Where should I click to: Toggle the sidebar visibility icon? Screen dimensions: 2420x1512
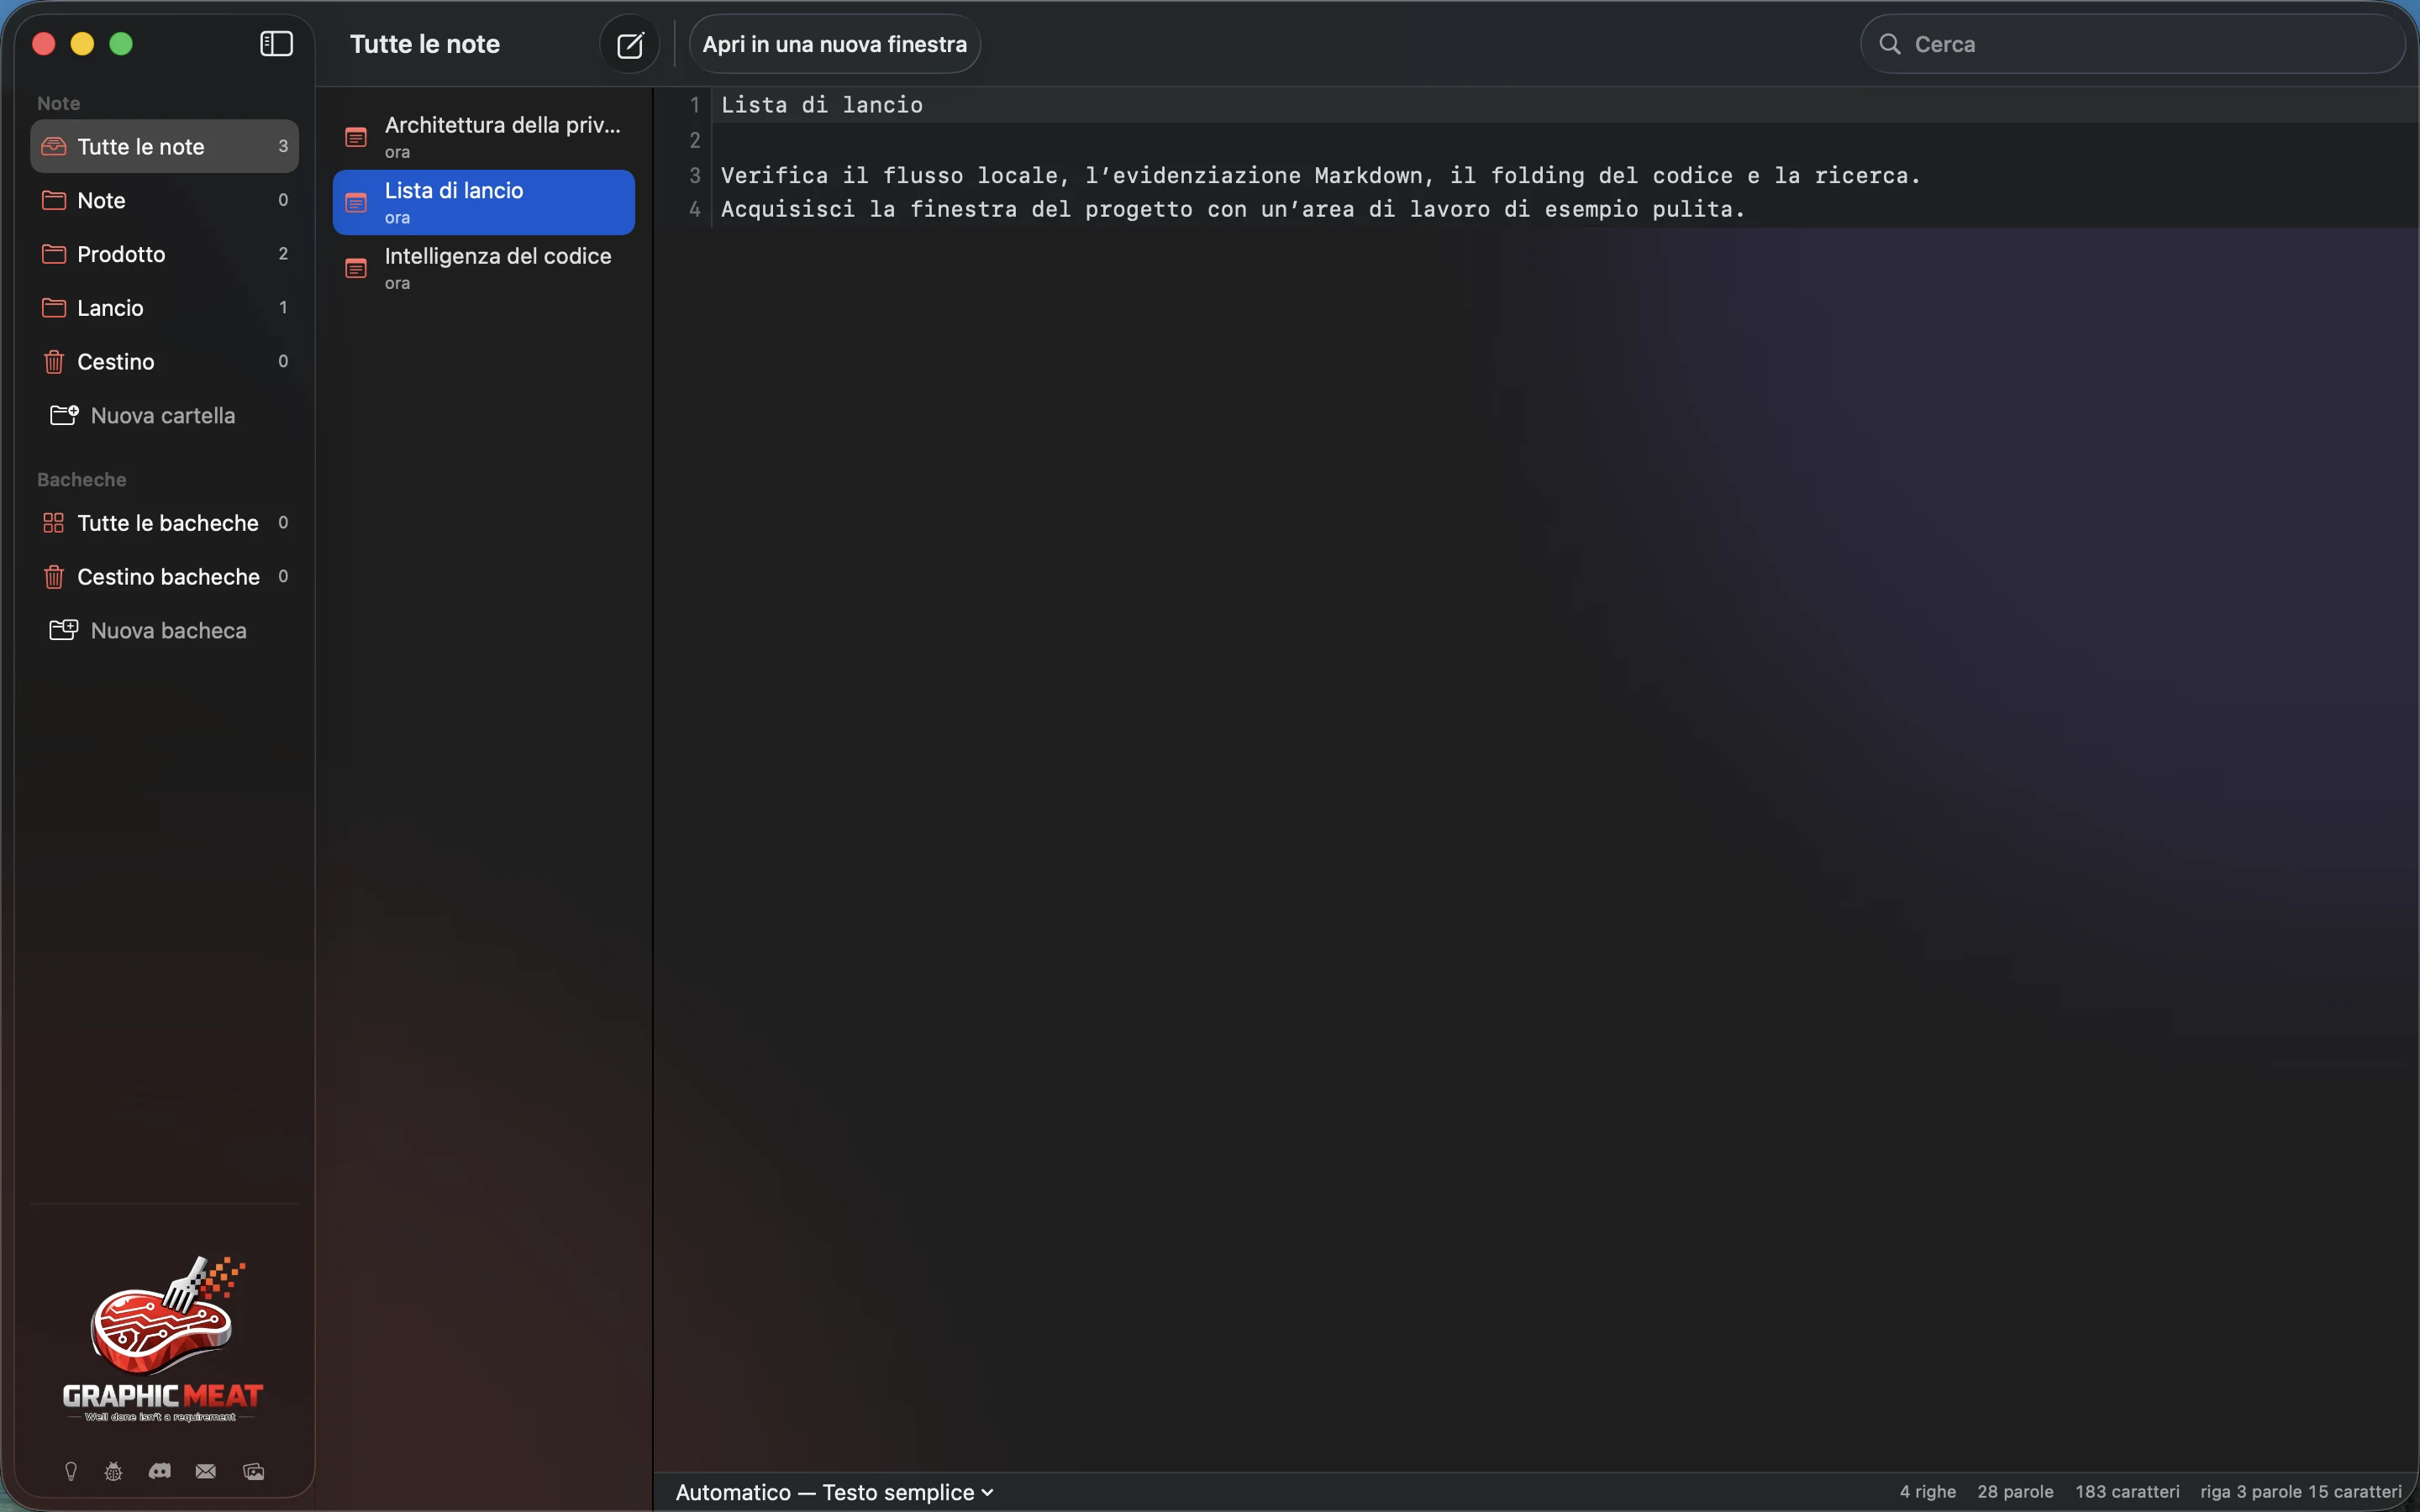pos(276,44)
